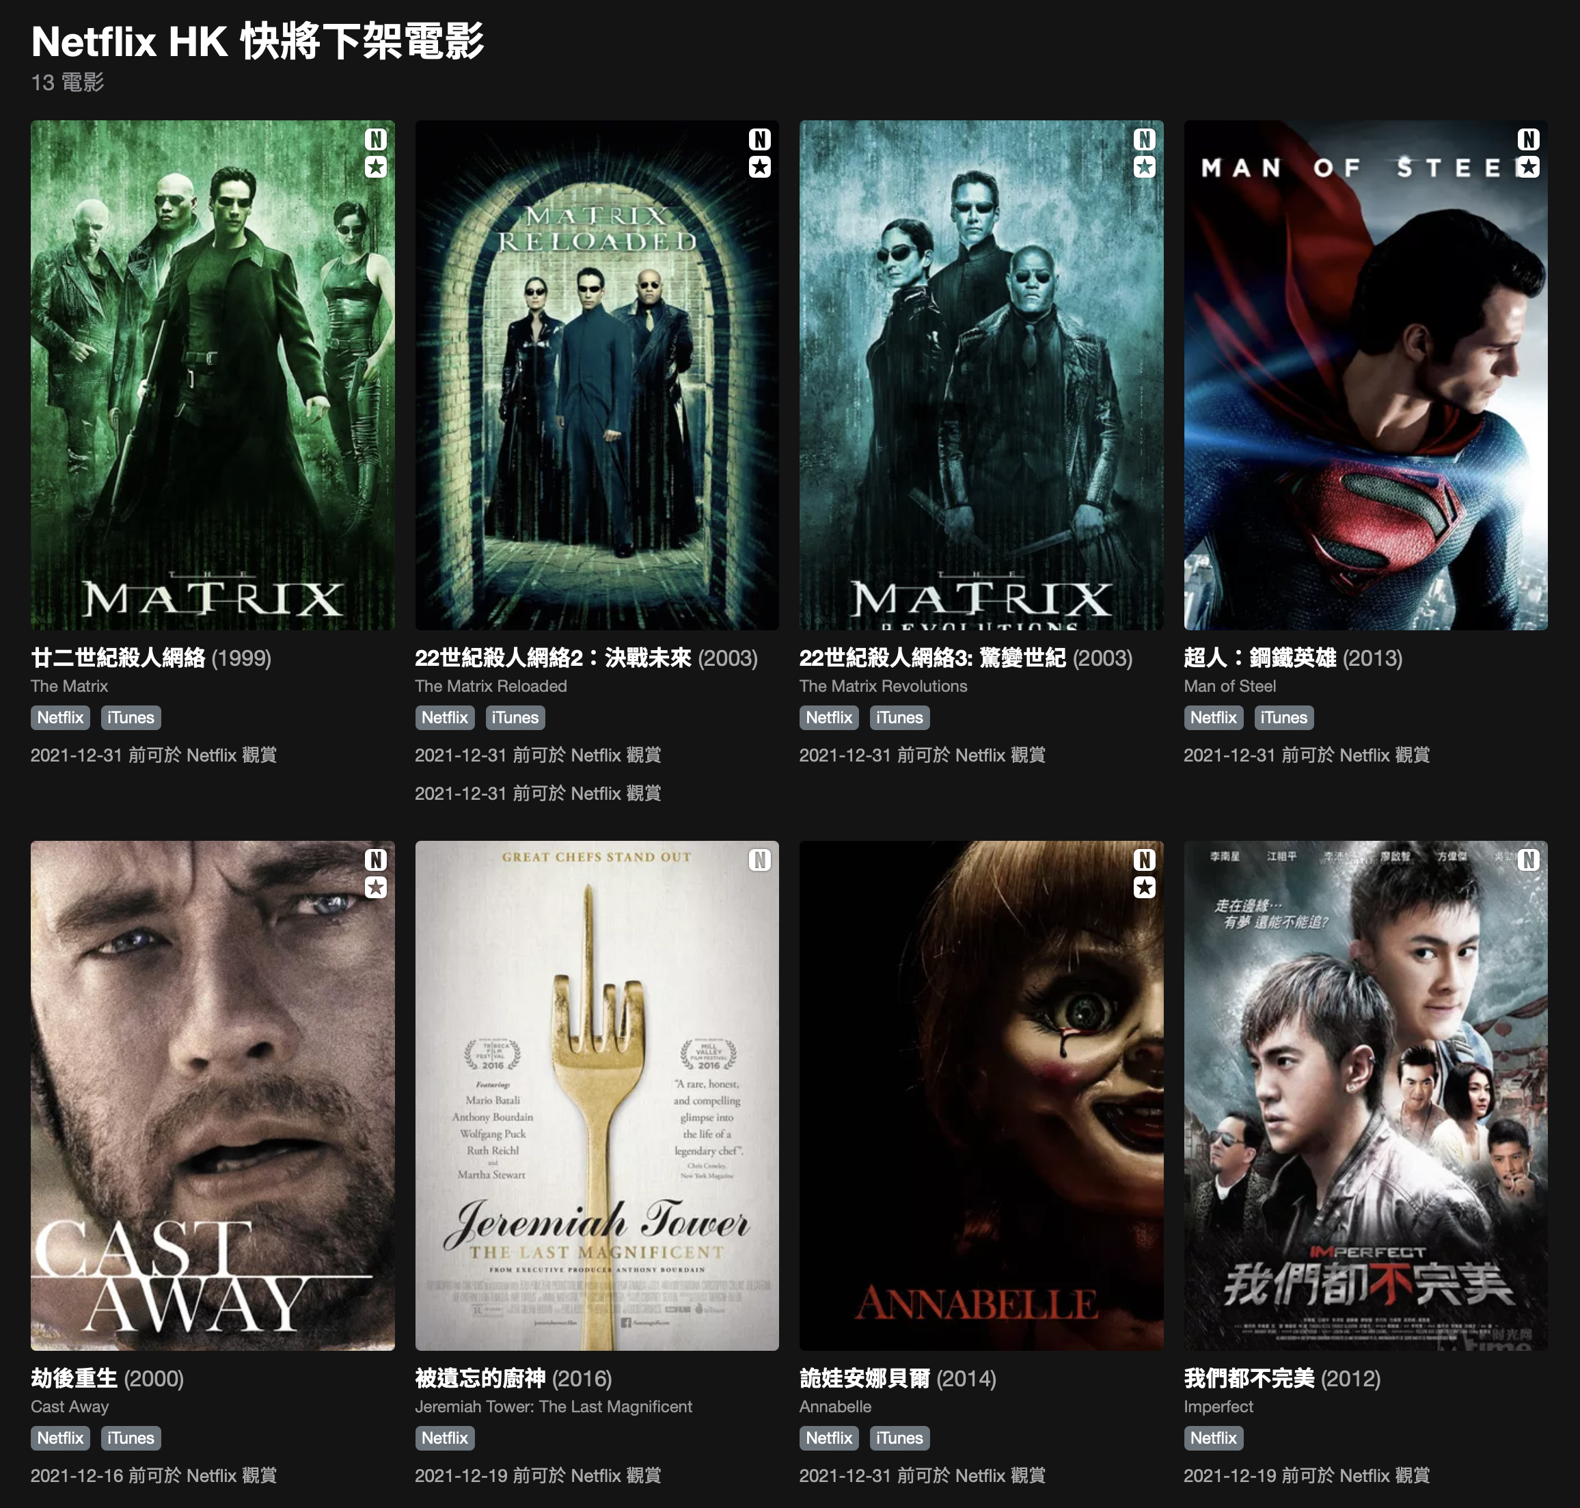Open the Cast Away poster thumbnail

click(x=212, y=1095)
